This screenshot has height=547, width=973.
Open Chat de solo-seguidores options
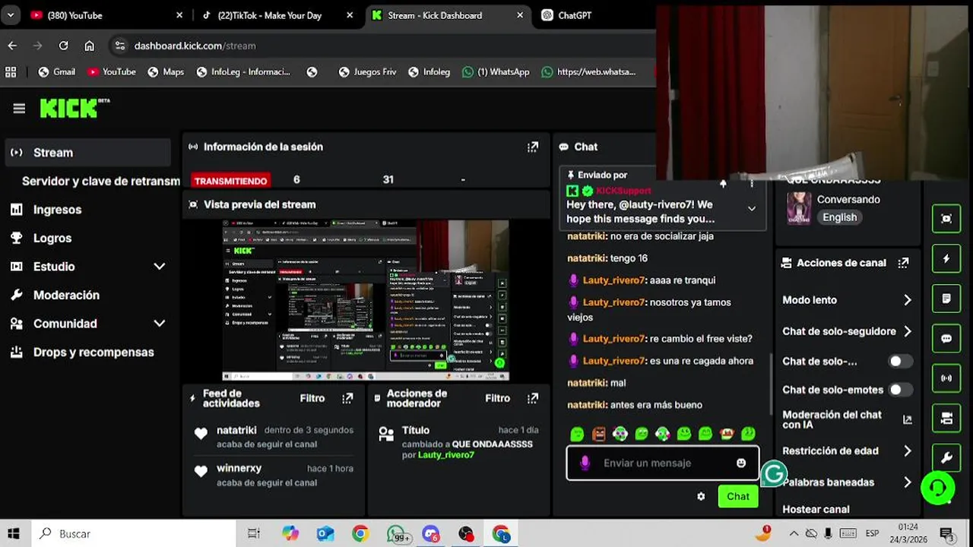[847, 331]
